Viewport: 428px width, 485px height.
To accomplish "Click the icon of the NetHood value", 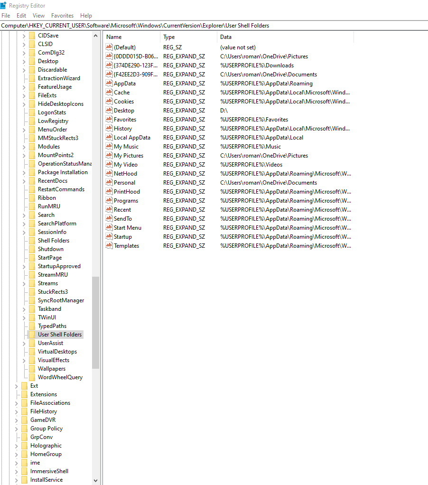I will click(109, 173).
